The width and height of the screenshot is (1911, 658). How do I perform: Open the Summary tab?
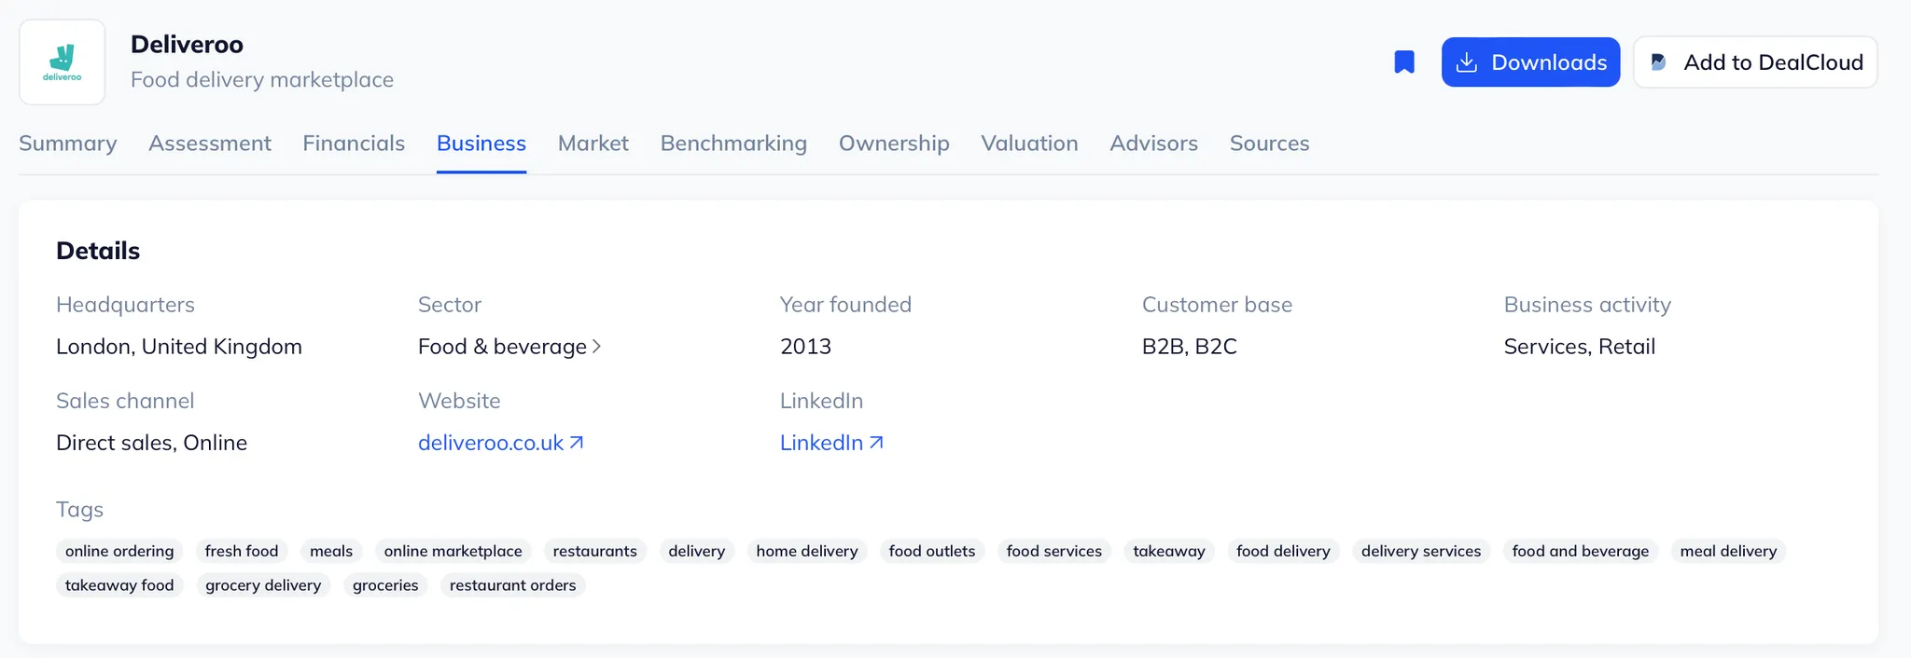point(68,144)
